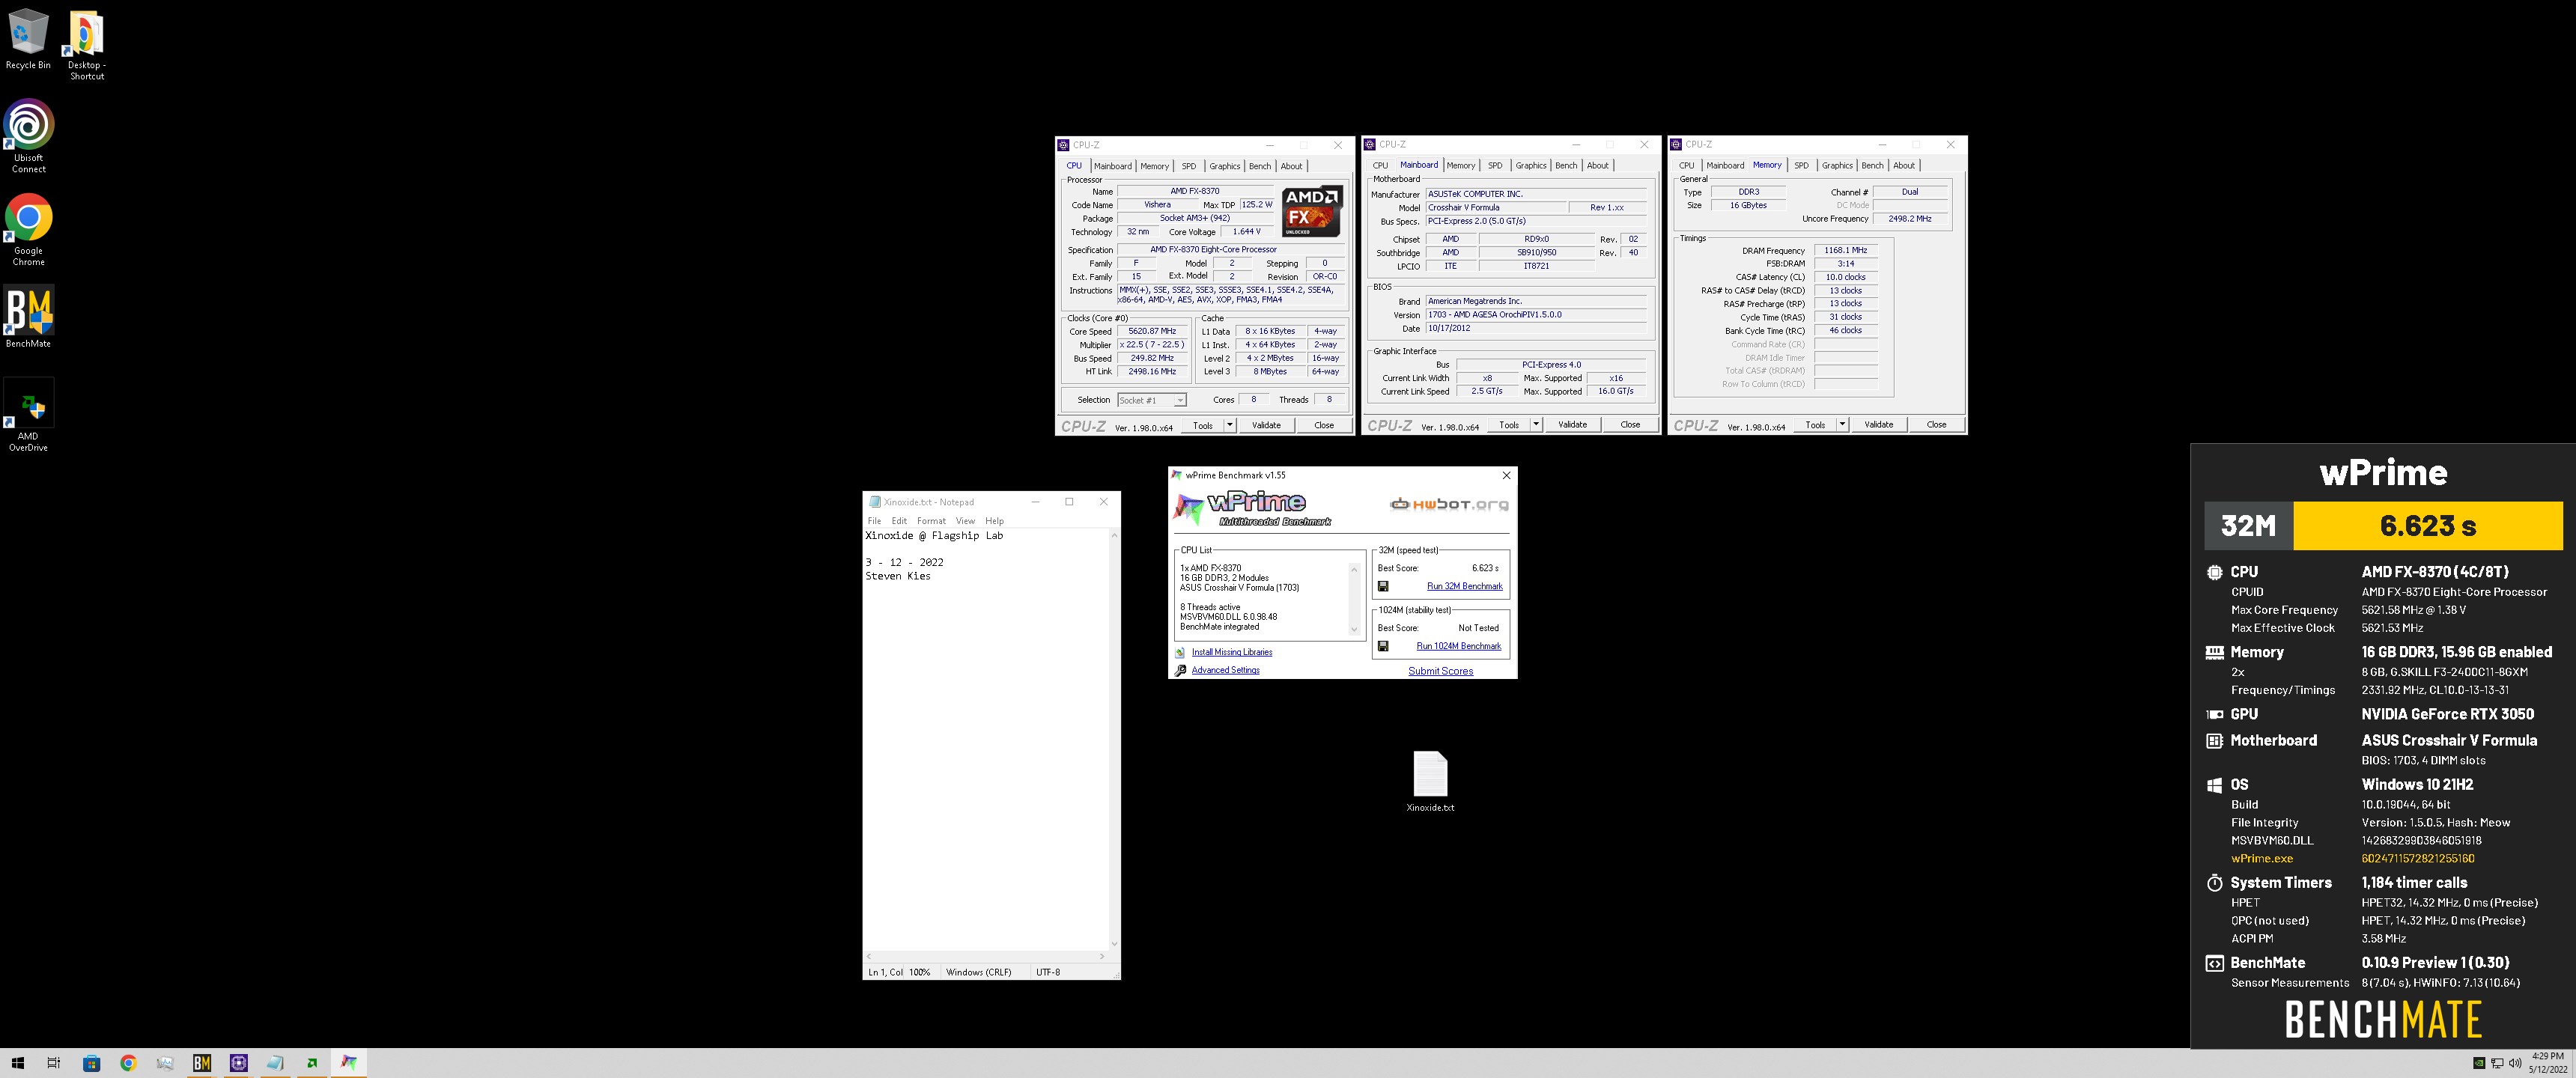This screenshot has width=2576, height=1078.
Task: Switch to wPrime in the taskbar
Action: point(349,1063)
